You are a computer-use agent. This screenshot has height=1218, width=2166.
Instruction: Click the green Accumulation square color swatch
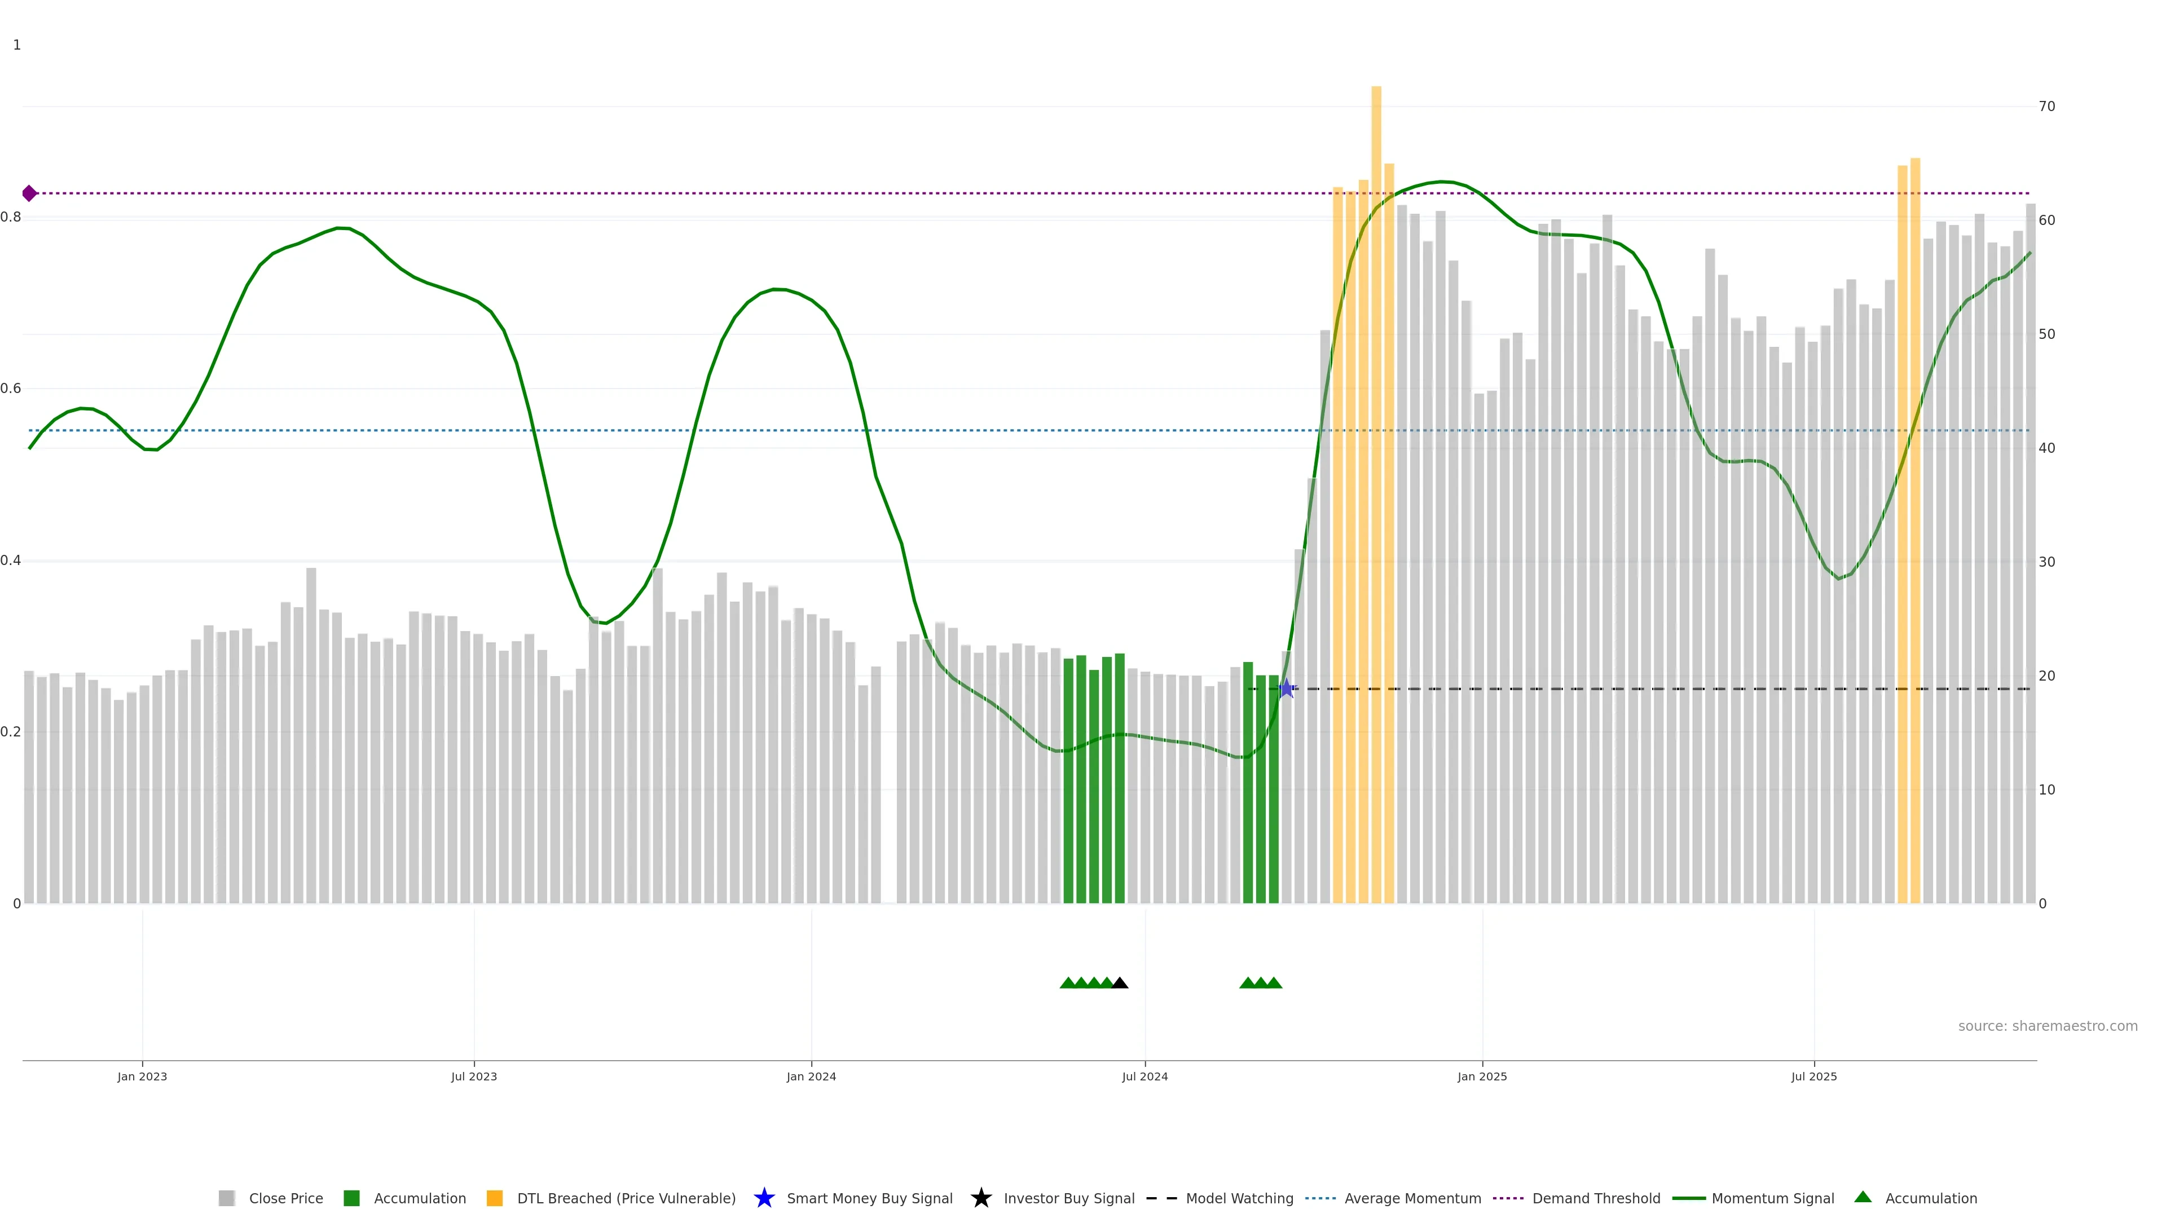(x=351, y=1198)
